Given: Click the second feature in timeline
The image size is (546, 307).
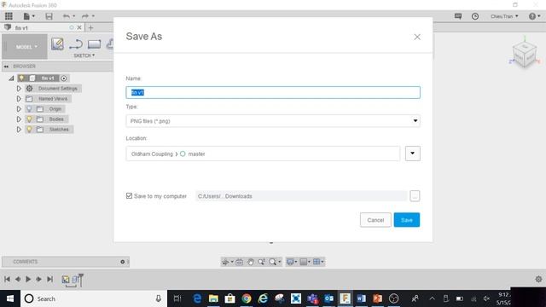Looking at the screenshot, I should [x=75, y=279].
